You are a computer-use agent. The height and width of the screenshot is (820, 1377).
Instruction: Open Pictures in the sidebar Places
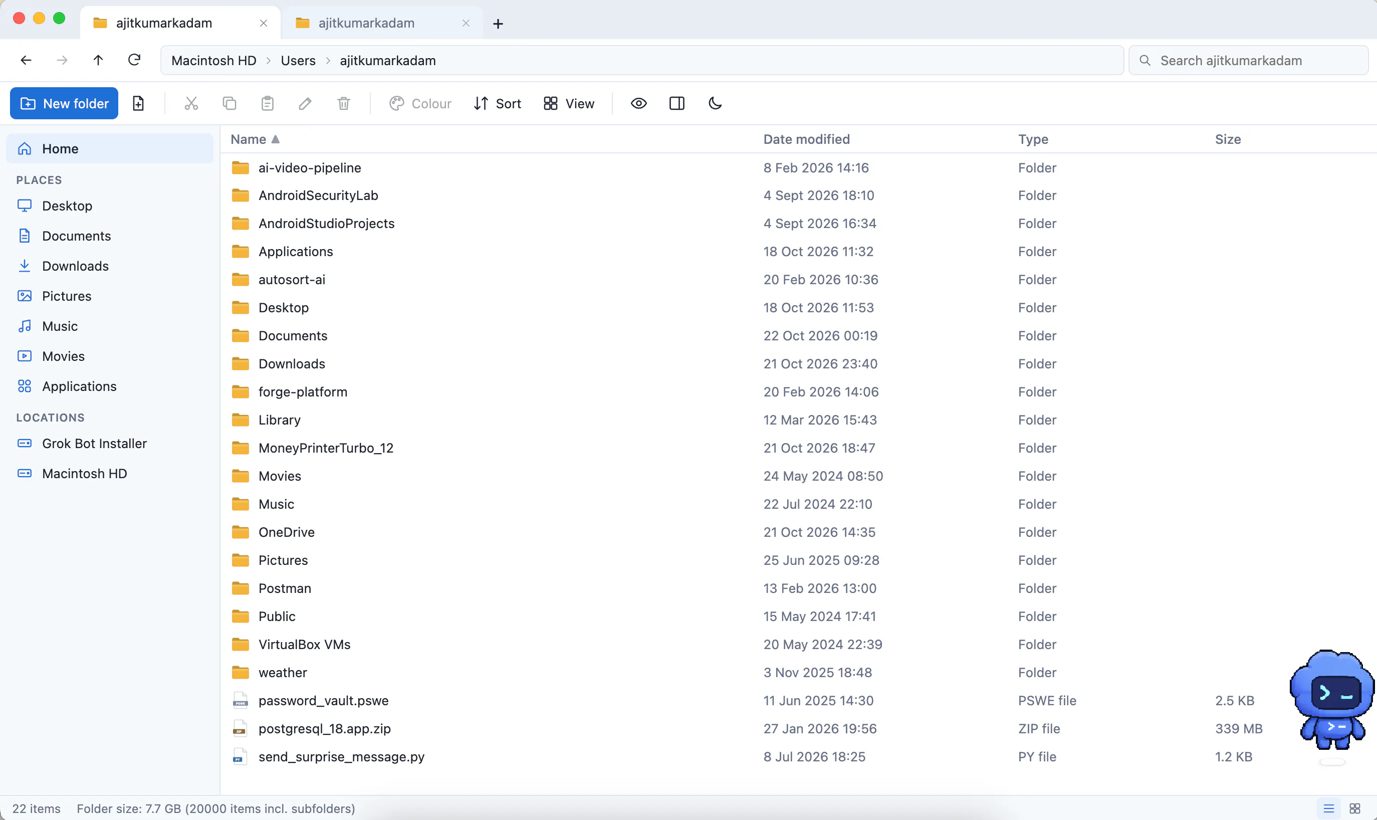click(x=109, y=296)
